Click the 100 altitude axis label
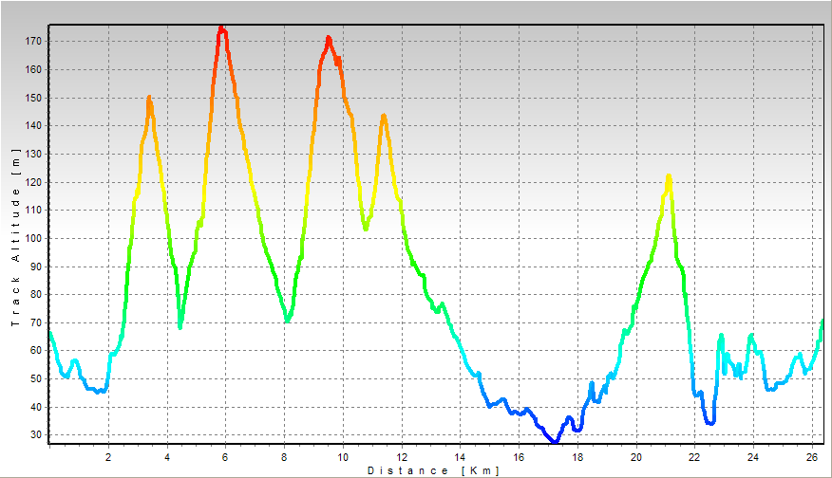The height and width of the screenshot is (478, 832). click(x=33, y=238)
